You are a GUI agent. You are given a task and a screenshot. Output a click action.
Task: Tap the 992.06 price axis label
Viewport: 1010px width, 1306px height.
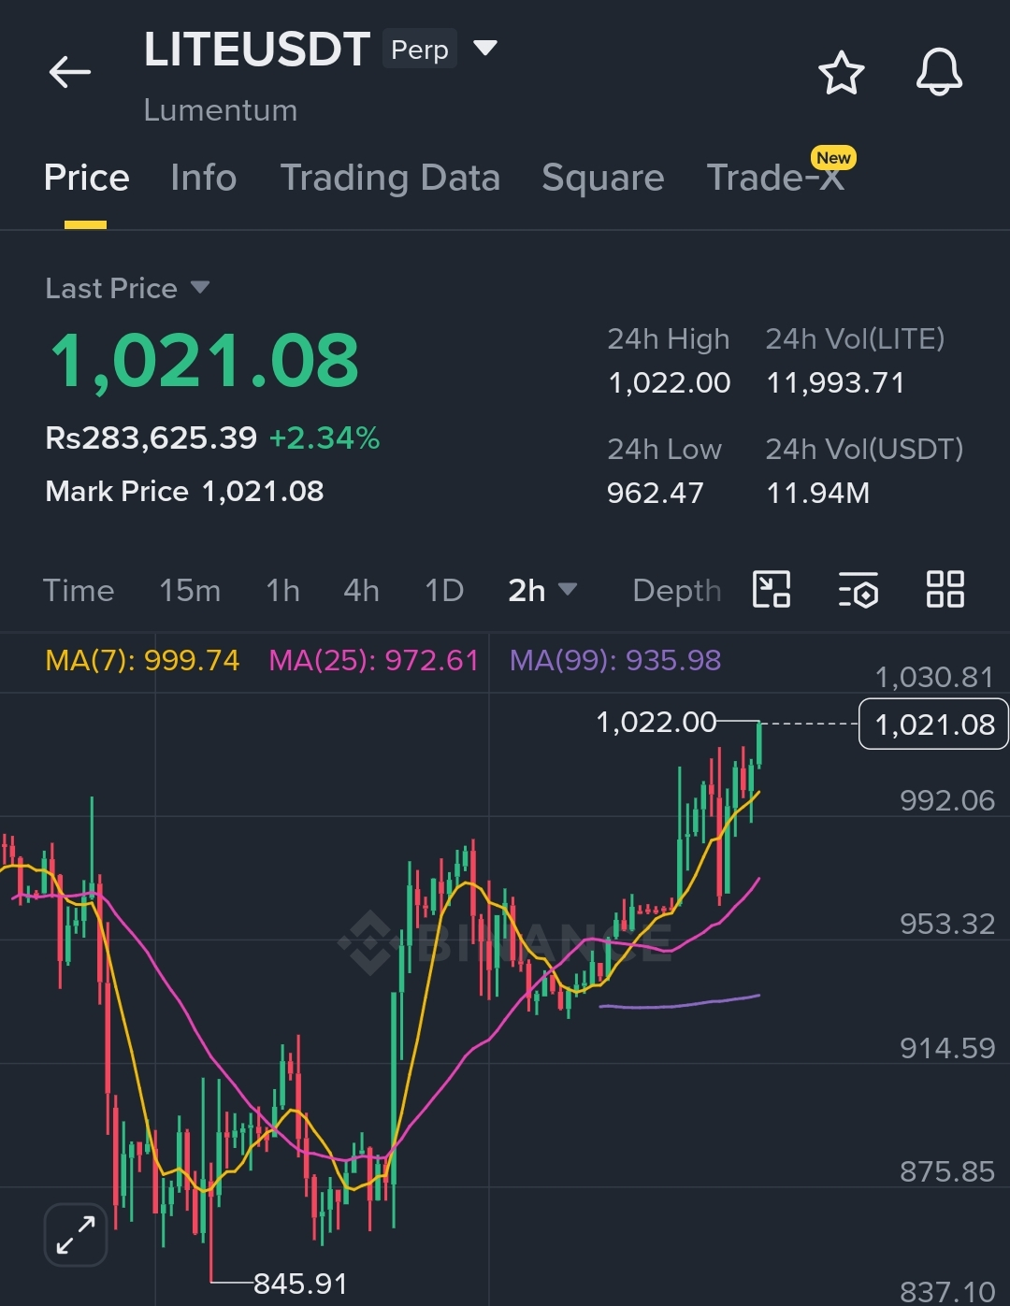point(947,800)
